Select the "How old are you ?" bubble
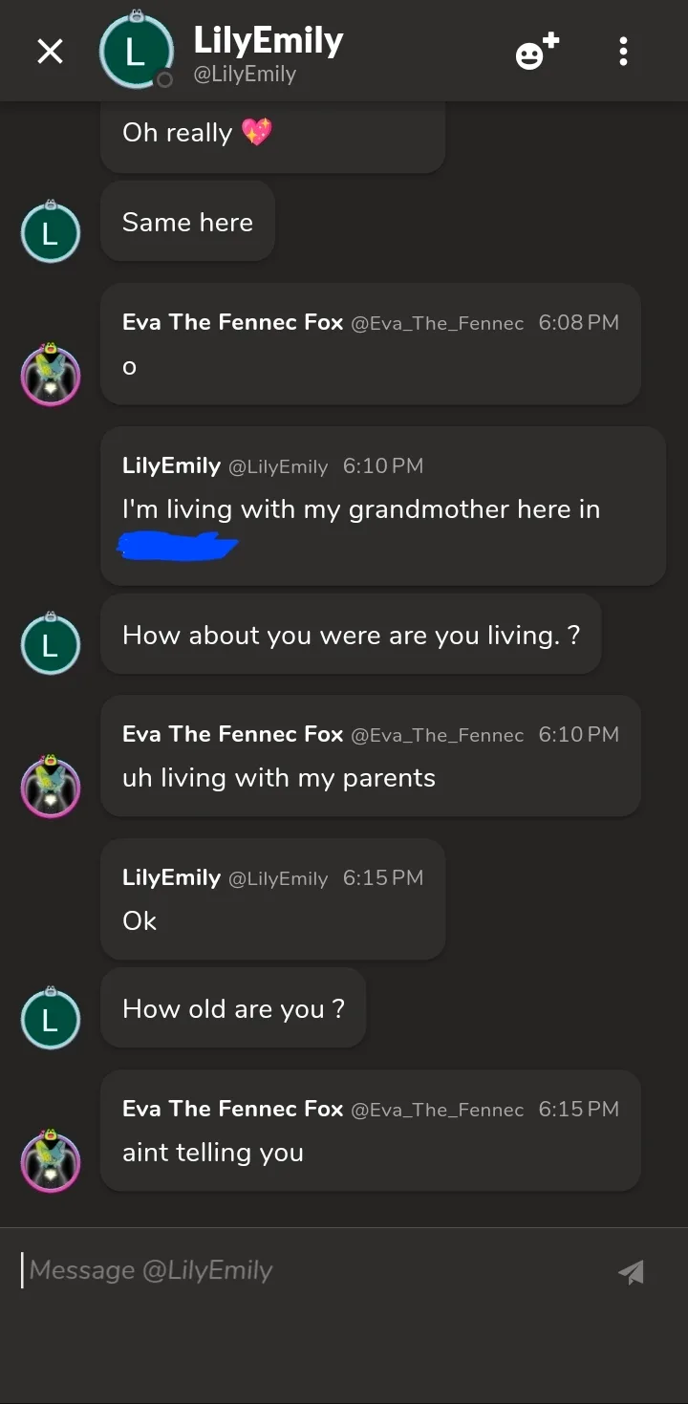This screenshot has height=1404, width=688. point(233,1008)
